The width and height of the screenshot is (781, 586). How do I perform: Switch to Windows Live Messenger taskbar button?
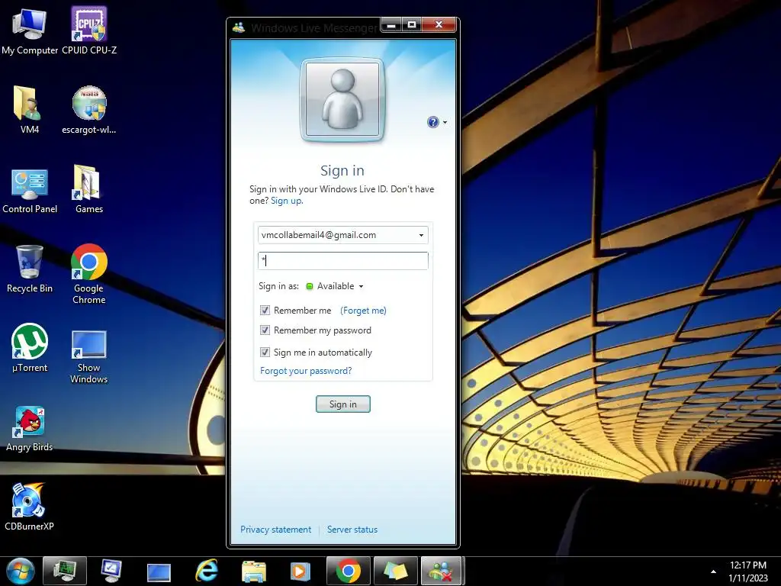point(442,571)
